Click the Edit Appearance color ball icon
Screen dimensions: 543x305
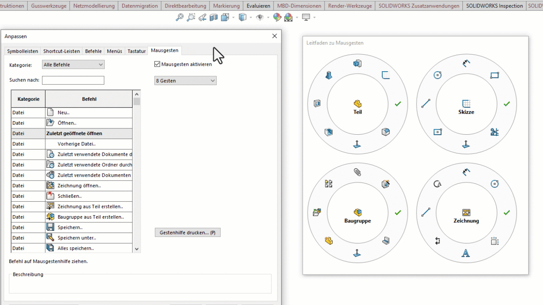[277, 17]
